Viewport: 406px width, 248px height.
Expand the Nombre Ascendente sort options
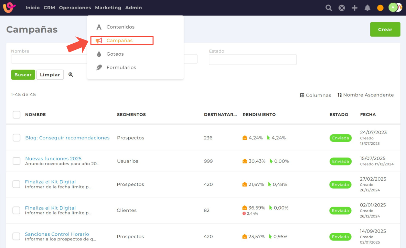point(365,95)
